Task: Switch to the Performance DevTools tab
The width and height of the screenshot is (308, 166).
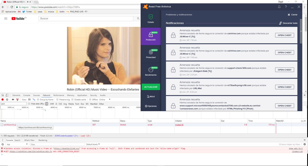Action: [59, 95]
